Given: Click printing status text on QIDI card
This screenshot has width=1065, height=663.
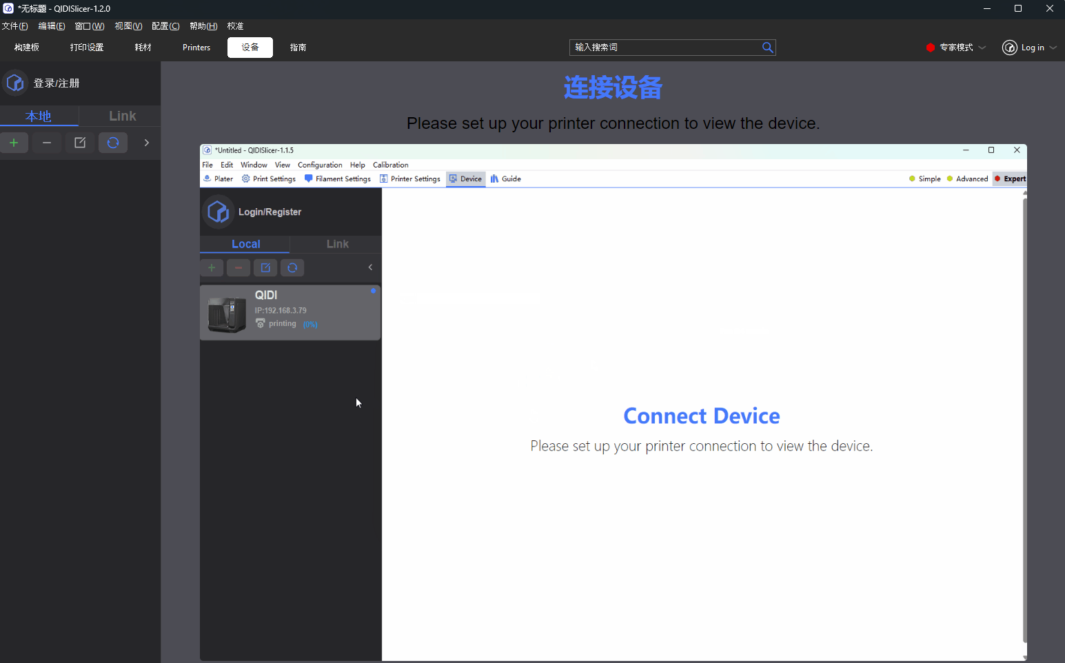Looking at the screenshot, I should click(x=283, y=323).
